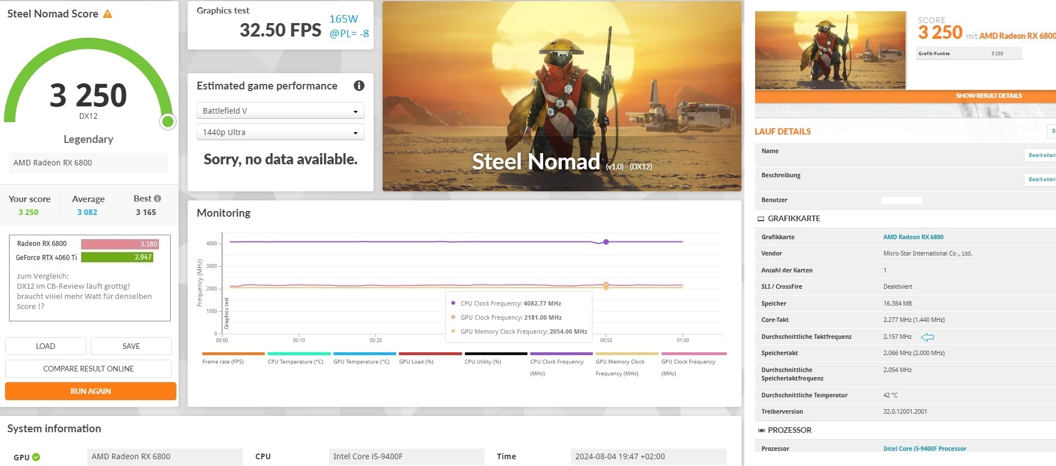Click the SAVE button
Image resolution: width=1056 pixels, height=466 pixels.
131,346
